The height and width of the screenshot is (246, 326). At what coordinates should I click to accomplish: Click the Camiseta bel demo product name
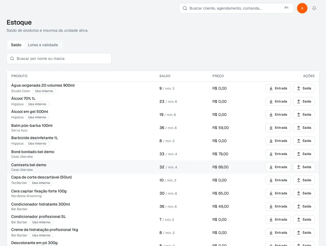(29, 165)
